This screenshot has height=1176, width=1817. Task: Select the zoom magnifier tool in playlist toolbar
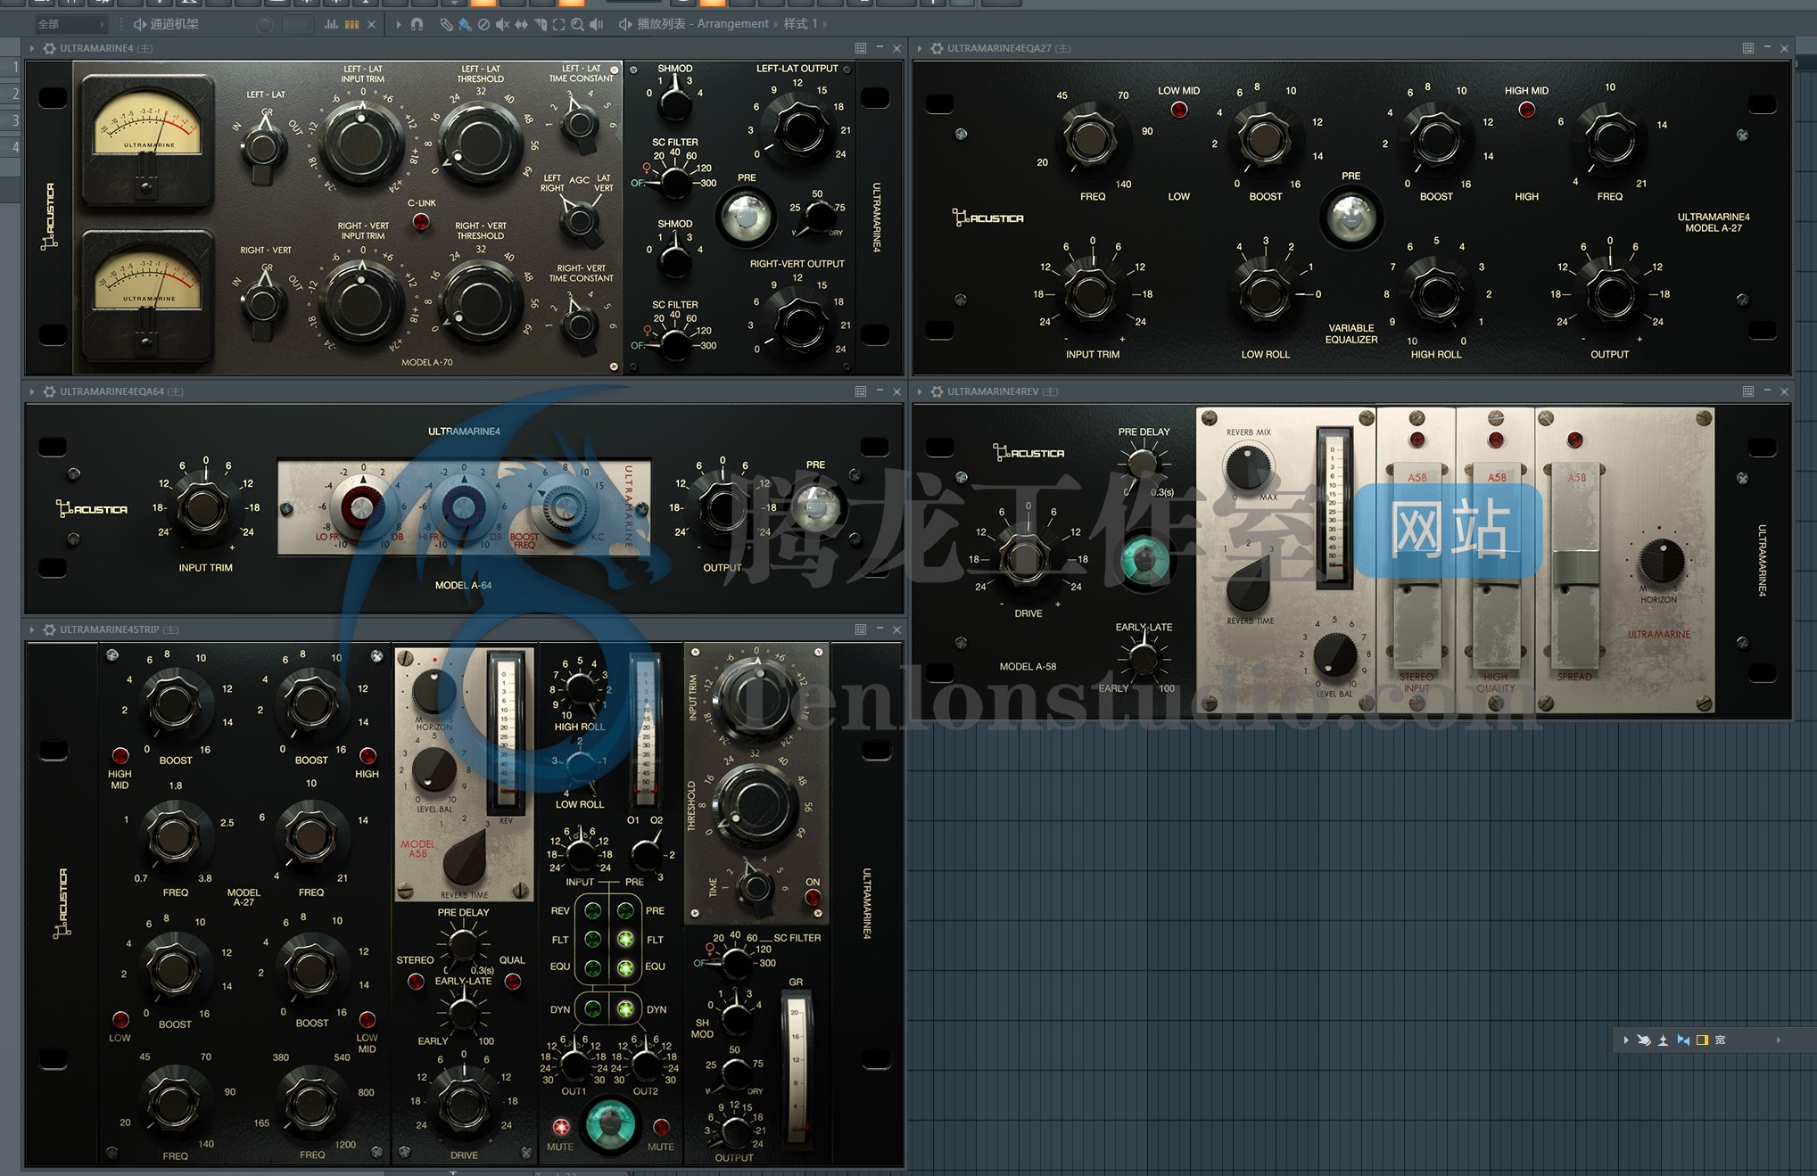pyautogui.click(x=577, y=24)
